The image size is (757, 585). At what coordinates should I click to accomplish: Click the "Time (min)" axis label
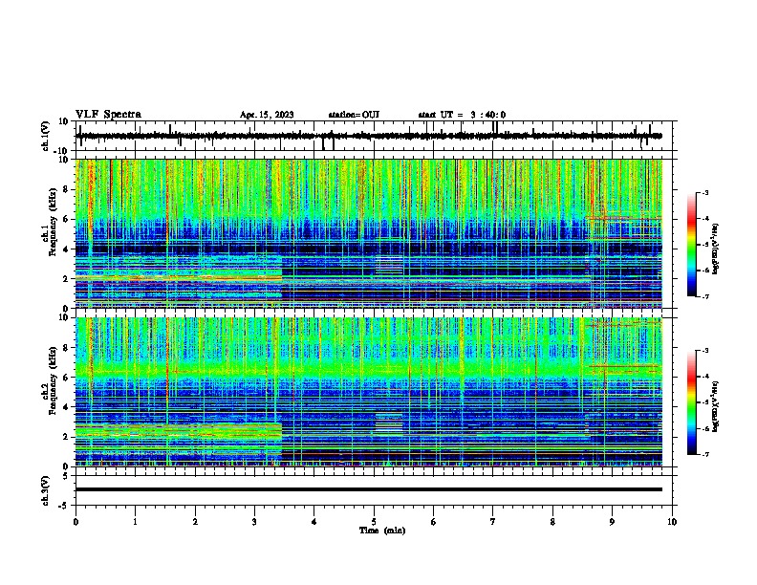pyautogui.click(x=382, y=531)
